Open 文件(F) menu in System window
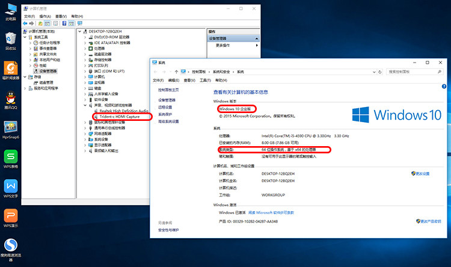The image size is (451, 267). coord(158,80)
